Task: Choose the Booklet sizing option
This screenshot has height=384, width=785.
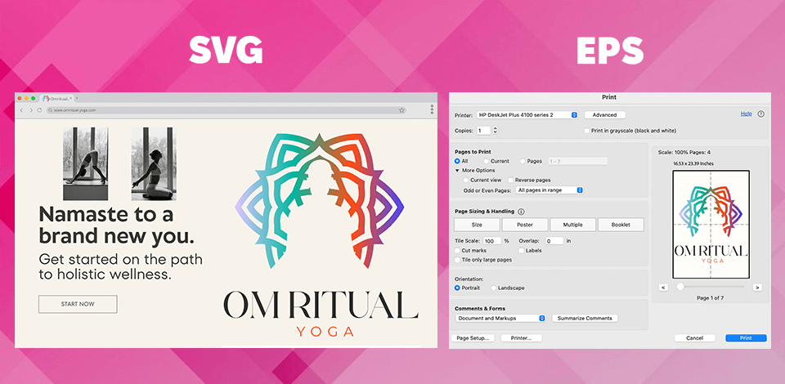Action: coord(621,225)
